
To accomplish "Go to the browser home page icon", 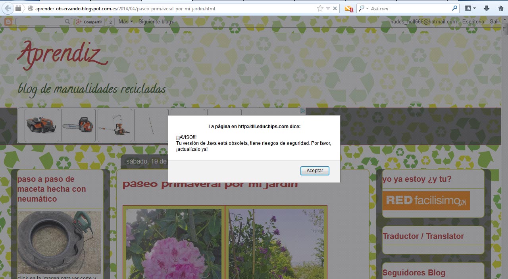I will 500,8.
